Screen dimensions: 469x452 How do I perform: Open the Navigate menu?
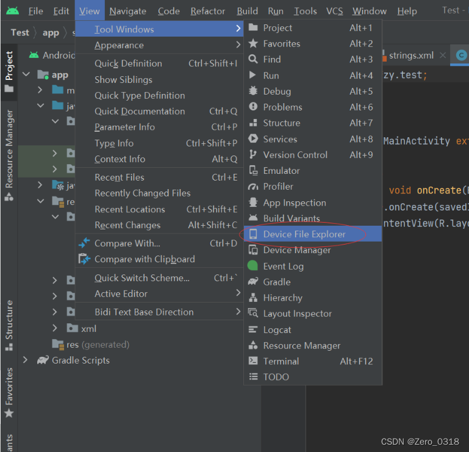tap(127, 11)
